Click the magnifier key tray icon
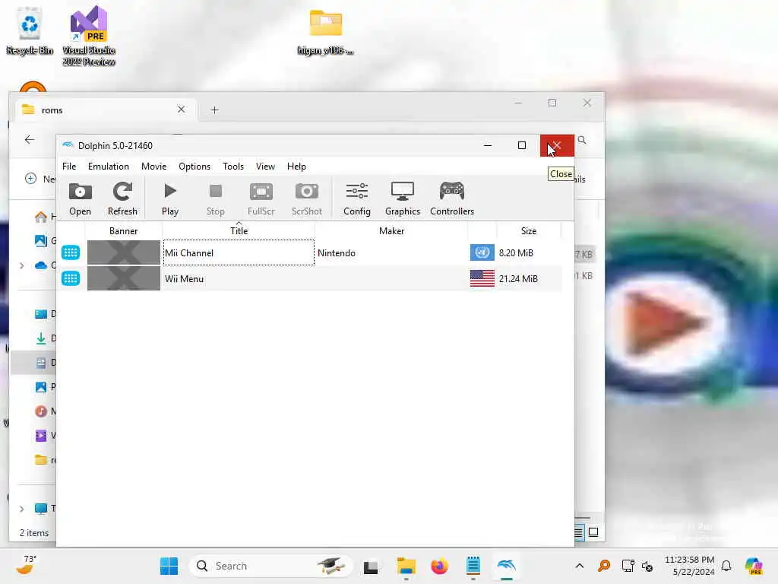This screenshot has width=778, height=584. (x=604, y=566)
